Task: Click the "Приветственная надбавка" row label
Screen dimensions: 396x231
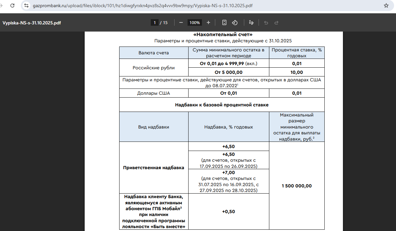Action: (153, 168)
